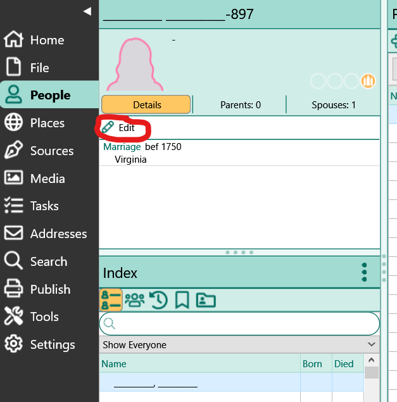Open the Tools section
Image resolution: width=397 pixels, height=402 pixels.
pyautogui.click(x=32, y=317)
